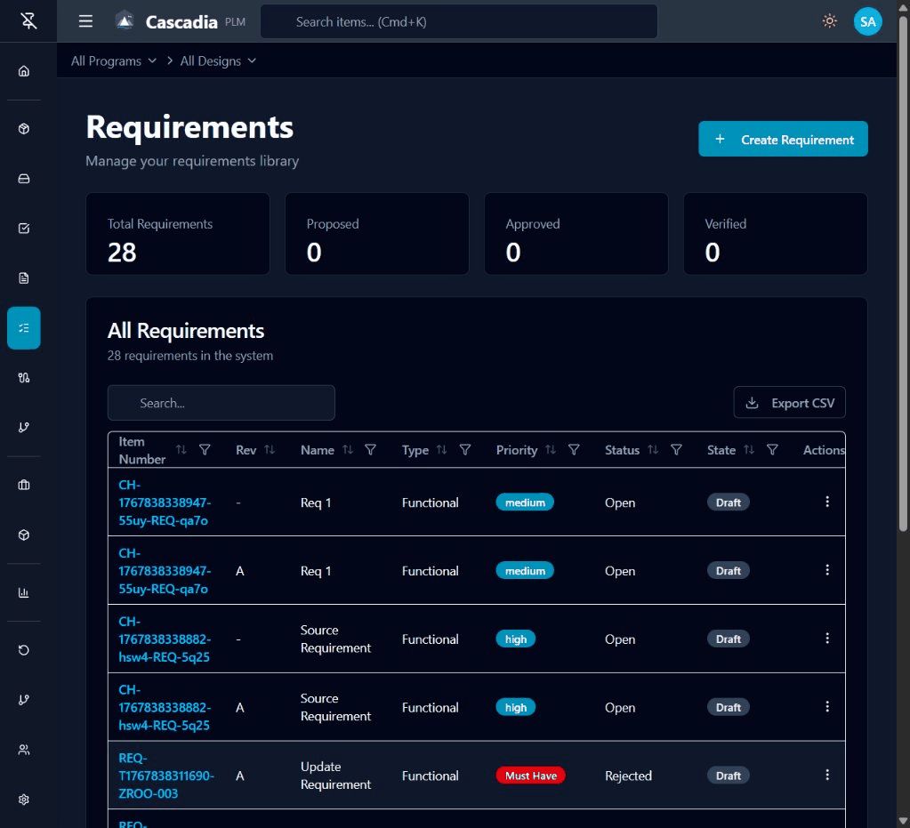Click inside the requirements Search field
910x828 pixels.
click(x=221, y=402)
